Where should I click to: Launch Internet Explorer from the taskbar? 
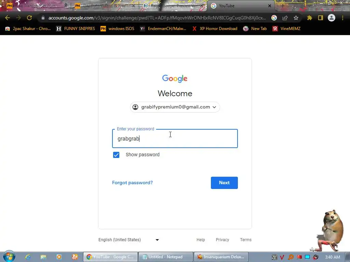point(28,257)
